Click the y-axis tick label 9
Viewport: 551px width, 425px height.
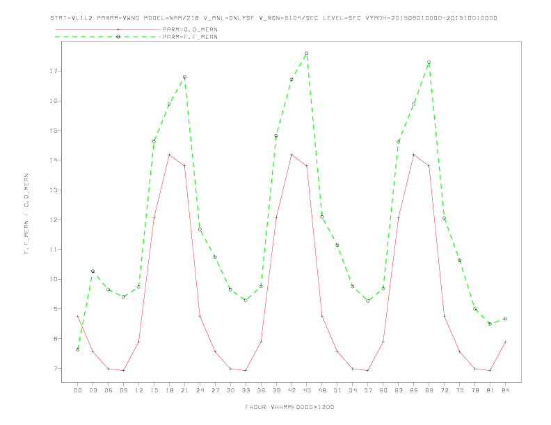tap(55, 309)
